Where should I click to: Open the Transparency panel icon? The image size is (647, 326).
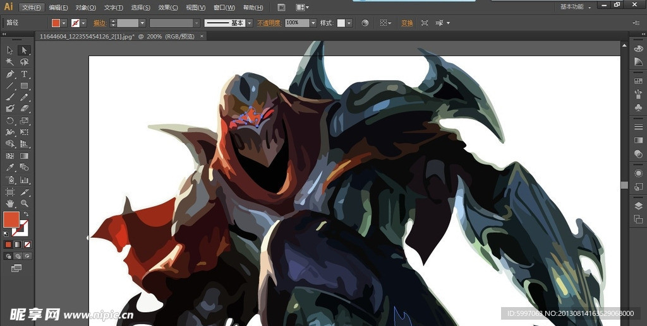[638, 154]
